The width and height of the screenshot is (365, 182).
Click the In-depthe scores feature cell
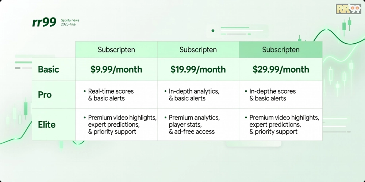(x=273, y=95)
